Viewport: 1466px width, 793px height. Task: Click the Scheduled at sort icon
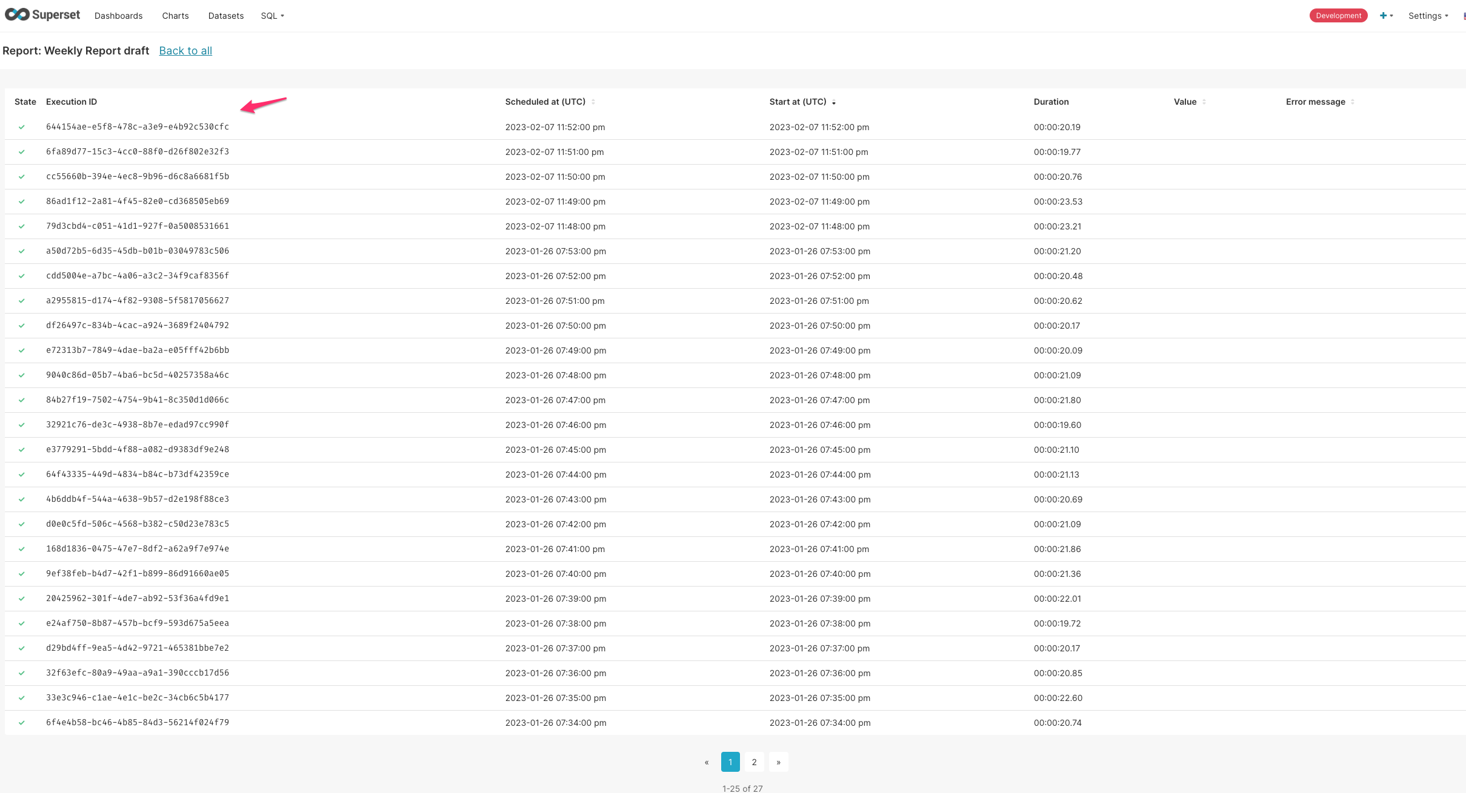(x=593, y=102)
